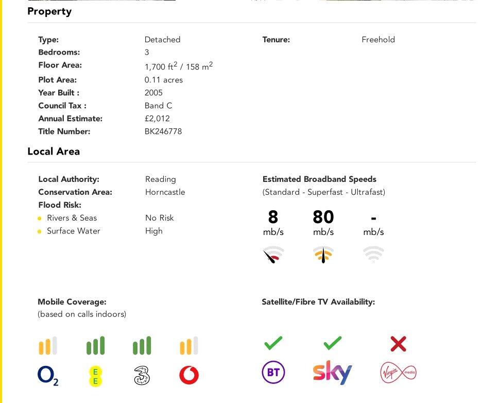Click the O2 signal strength bars
The height and width of the screenshot is (403, 498).
click(48, 346)
